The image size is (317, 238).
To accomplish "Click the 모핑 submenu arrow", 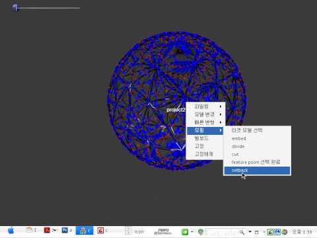I will tap(221, 130).
